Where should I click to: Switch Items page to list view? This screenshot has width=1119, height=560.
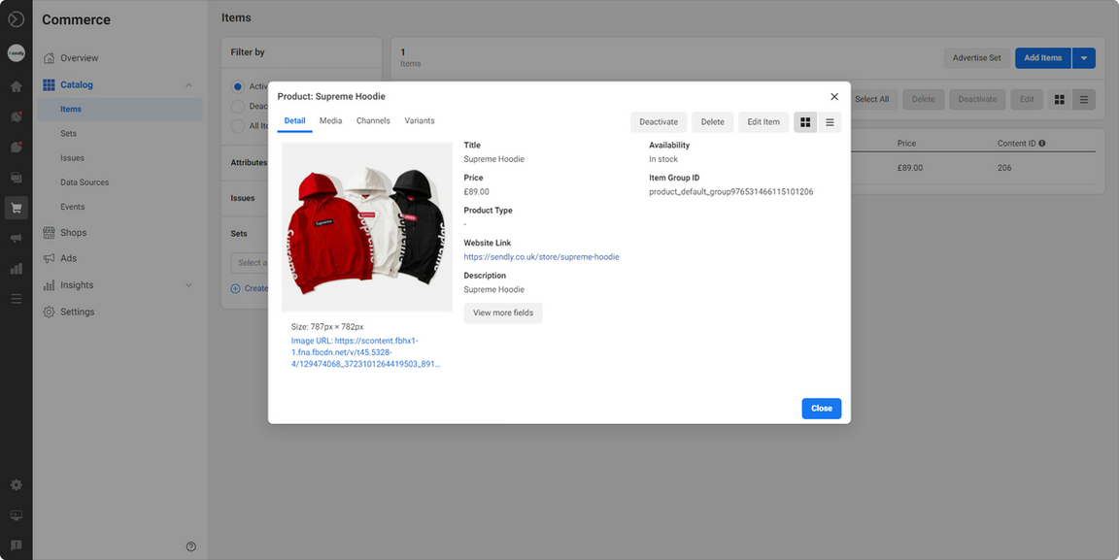[1083, 99]
